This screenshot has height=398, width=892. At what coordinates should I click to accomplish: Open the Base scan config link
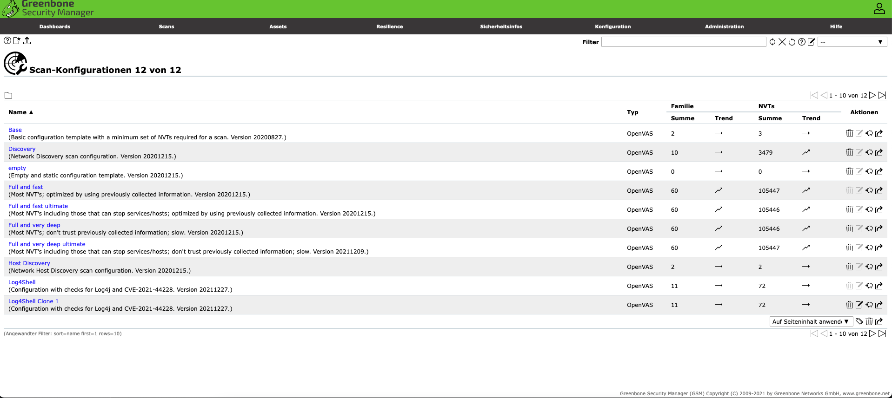click(x=15, y=130)
